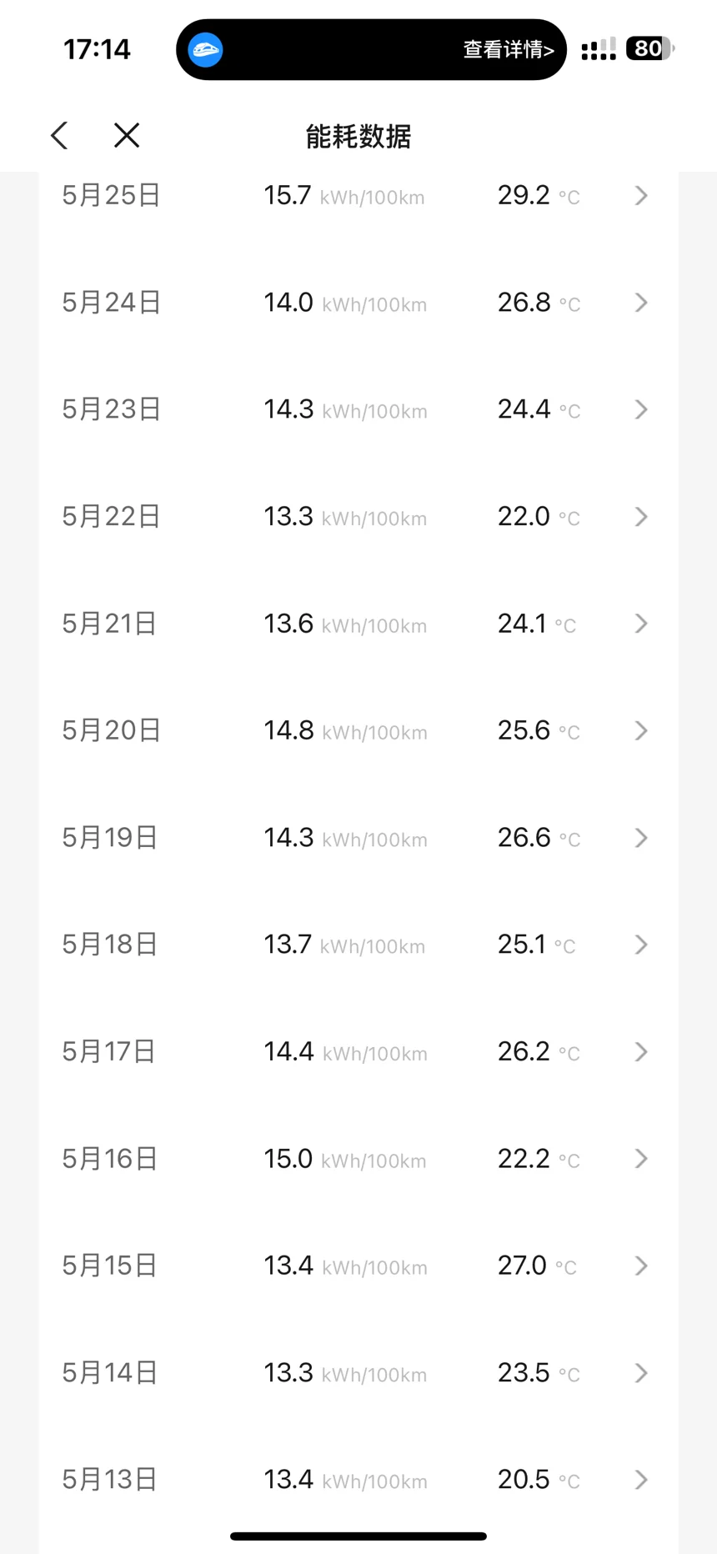The image size is (717, 1554).
Task: Open the 5月17日 energy record
Action: coord(358,1051)
